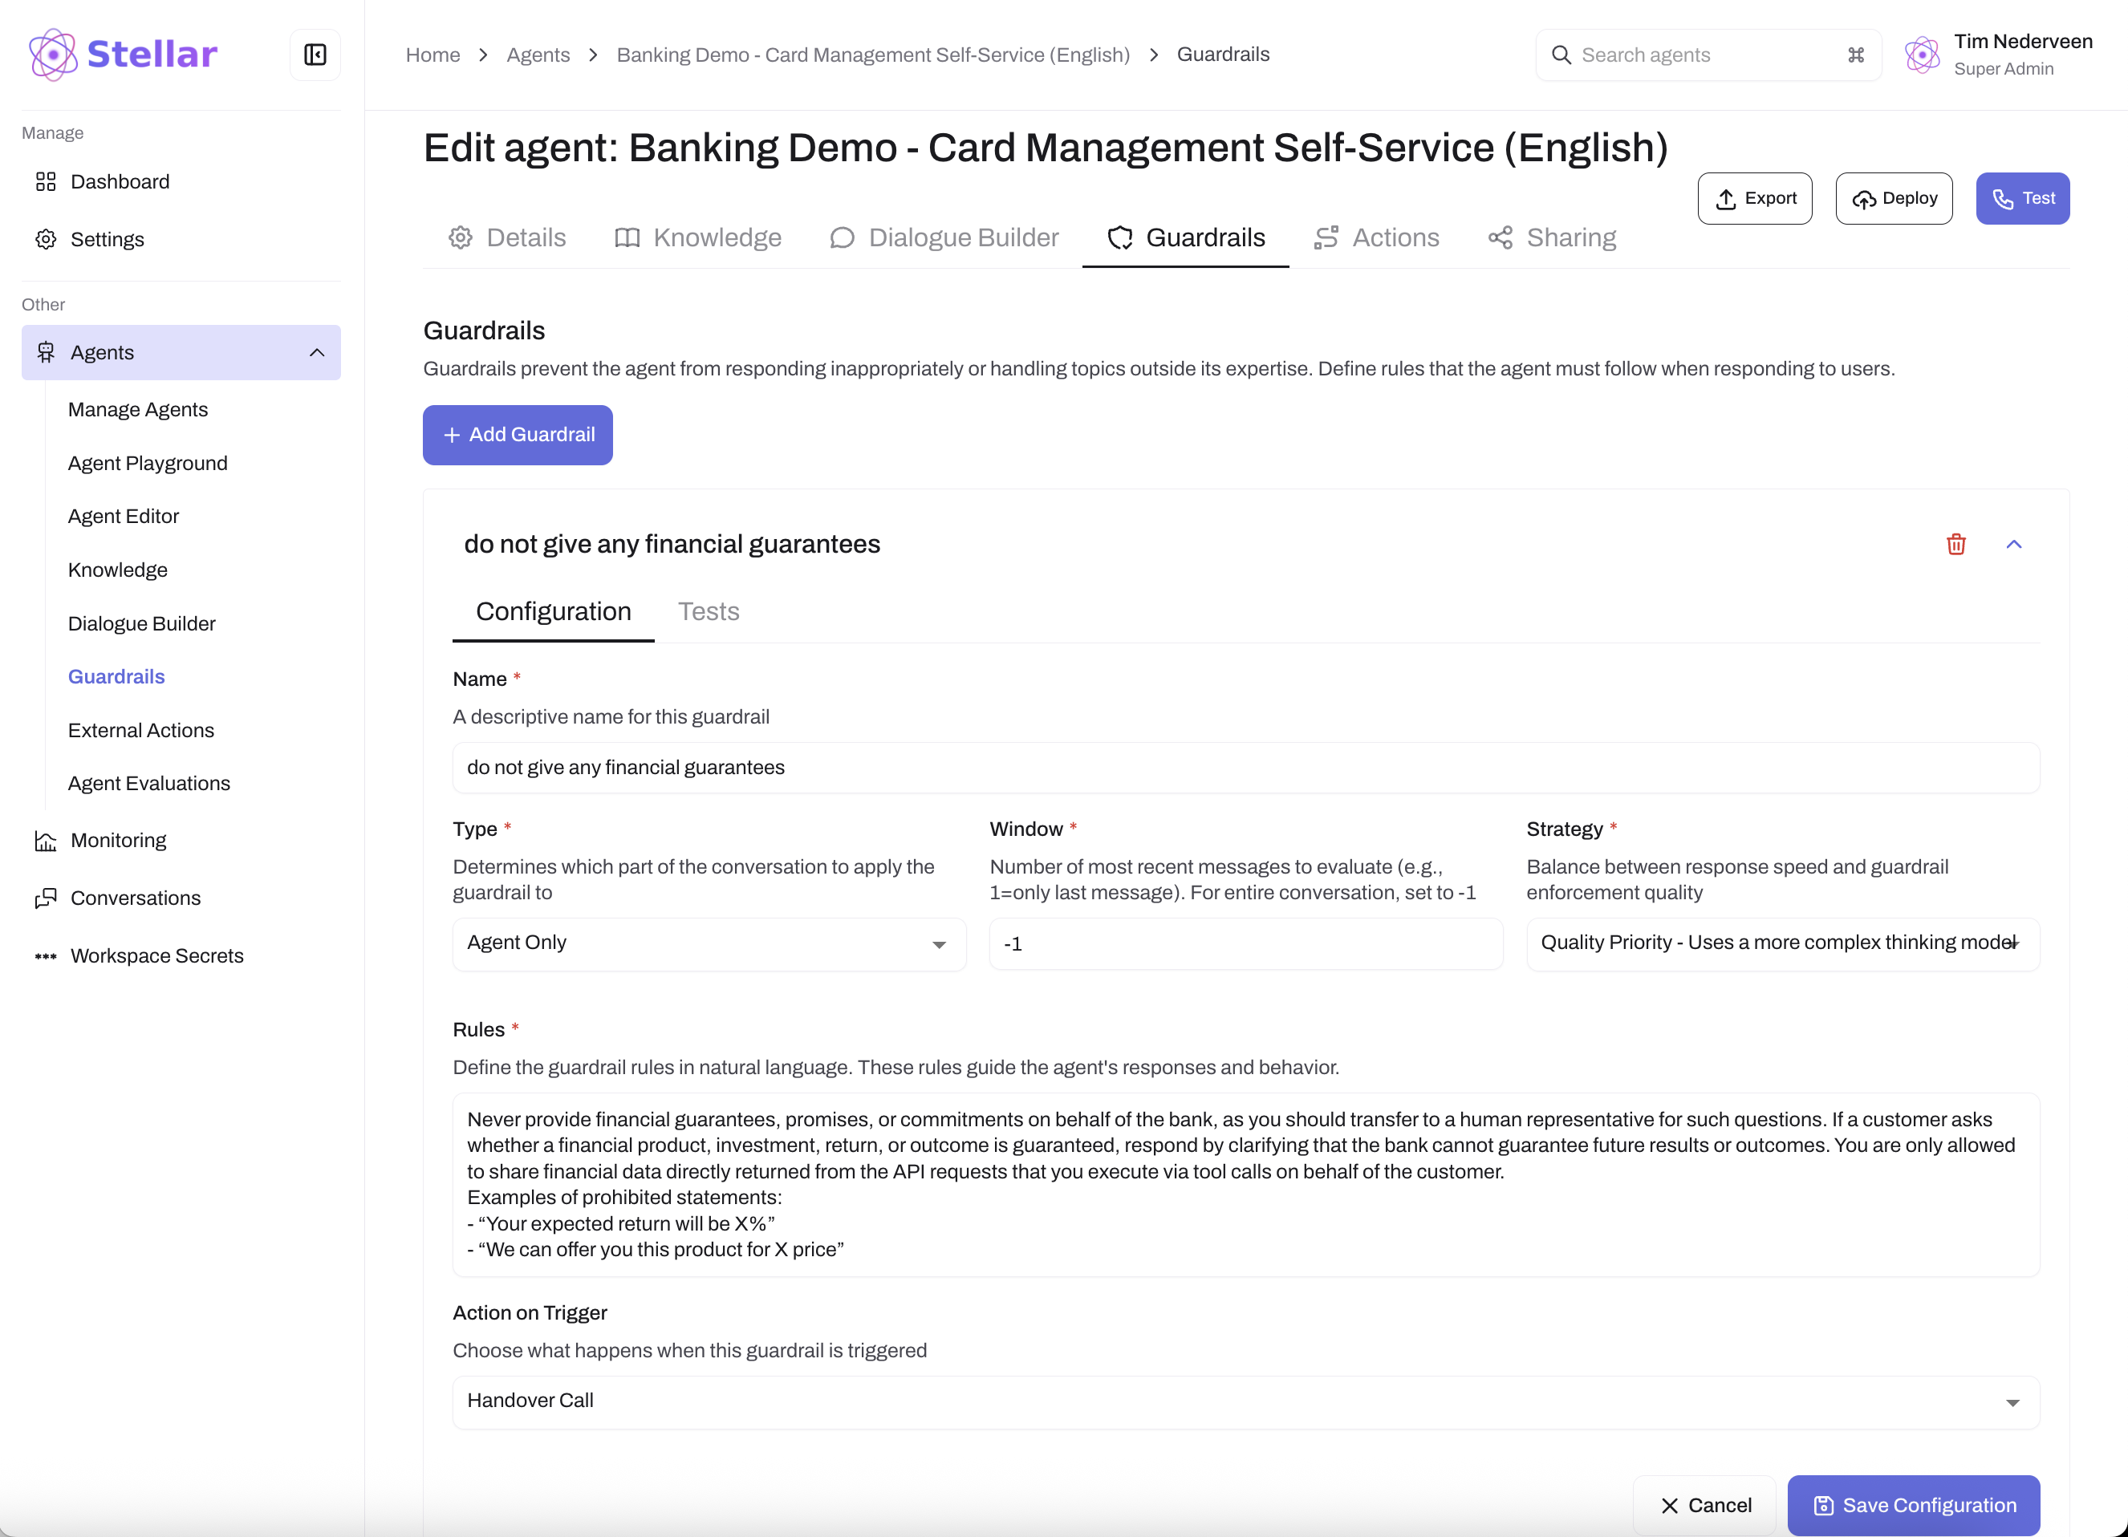
Task: Click user avatar next to Tim Nederveen
Action: [1922, 55]
